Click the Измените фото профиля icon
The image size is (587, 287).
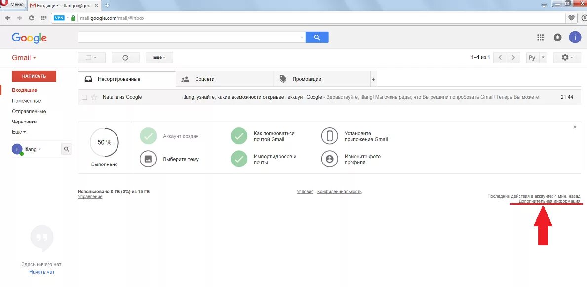[x=330, y=159]
